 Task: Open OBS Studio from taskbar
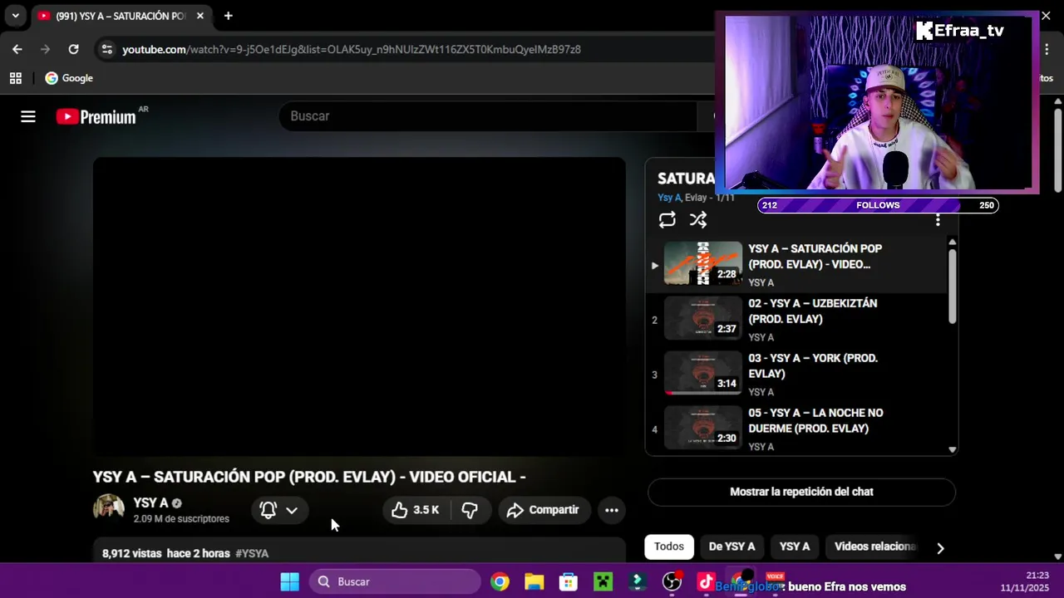tap(672, 582)
